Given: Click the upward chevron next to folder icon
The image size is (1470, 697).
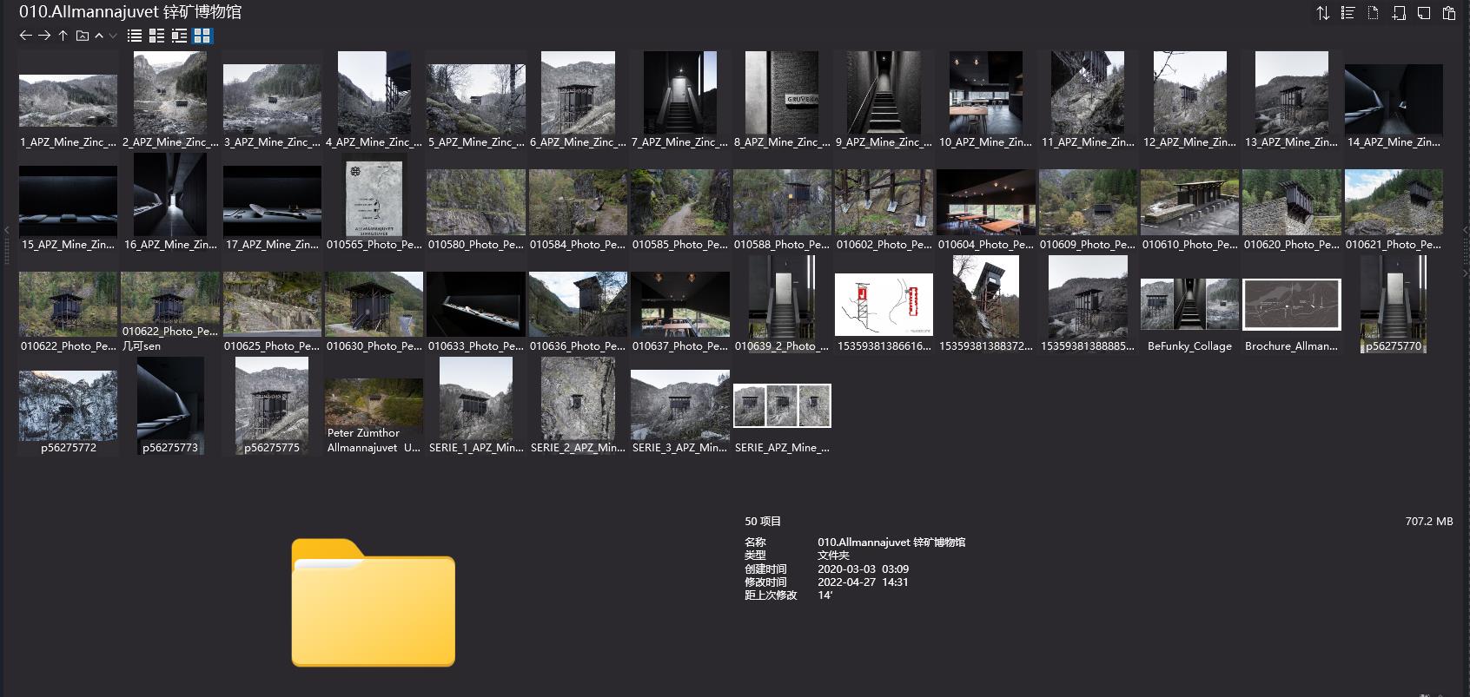Looking at the screenshot, I should click(99, 36).
